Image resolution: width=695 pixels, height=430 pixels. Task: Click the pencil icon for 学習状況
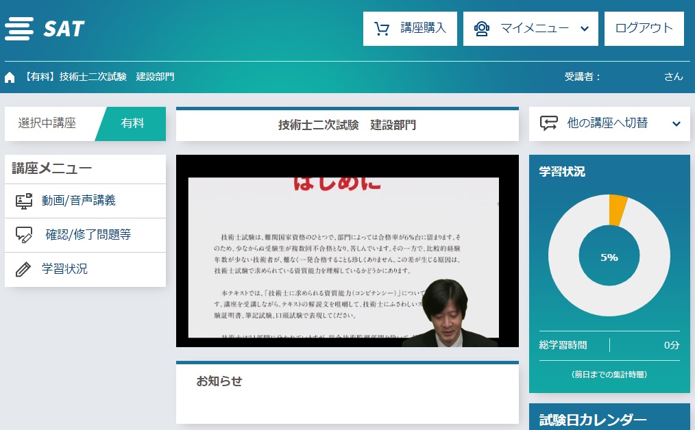click(23, 269)
